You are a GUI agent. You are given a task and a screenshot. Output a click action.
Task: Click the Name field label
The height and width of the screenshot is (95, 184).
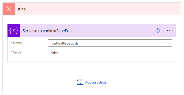18,43
